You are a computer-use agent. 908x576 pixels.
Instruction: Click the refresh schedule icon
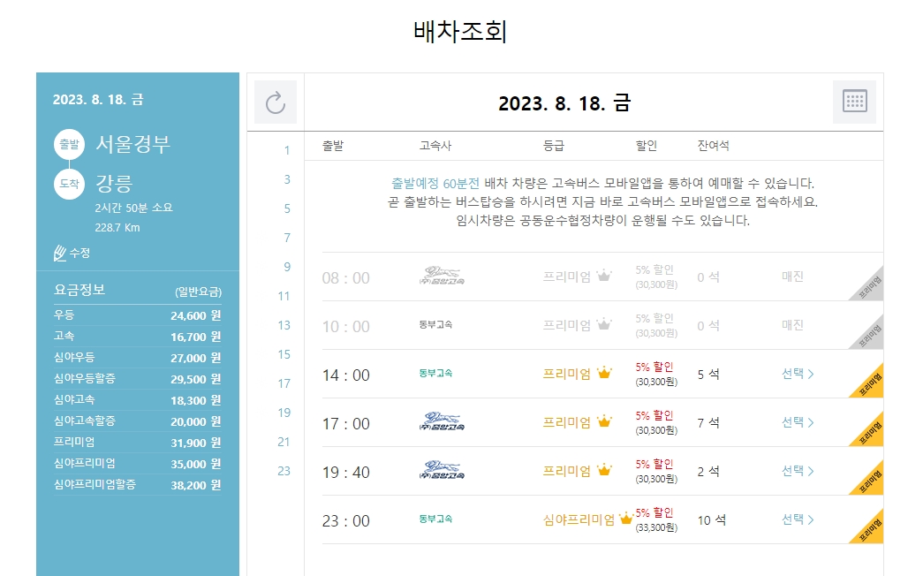[275, 102]
